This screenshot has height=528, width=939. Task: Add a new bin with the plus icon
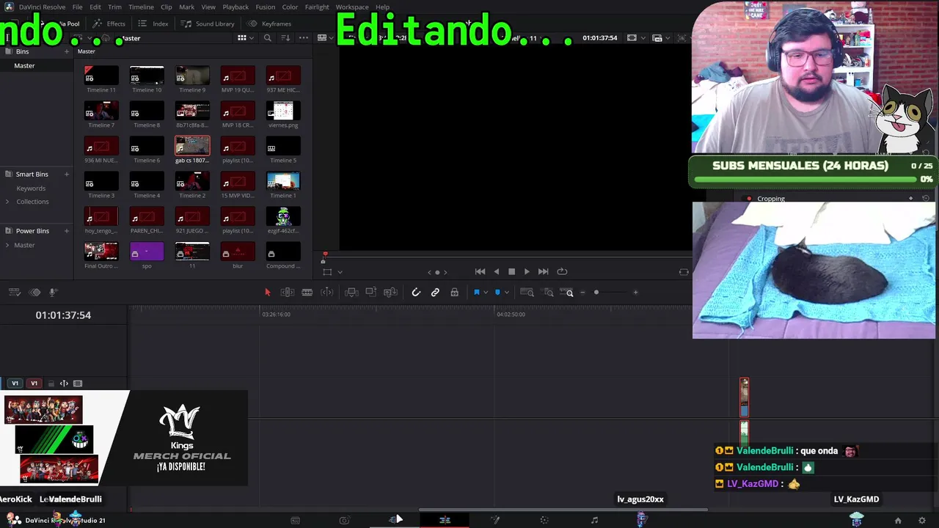point(67,51)
